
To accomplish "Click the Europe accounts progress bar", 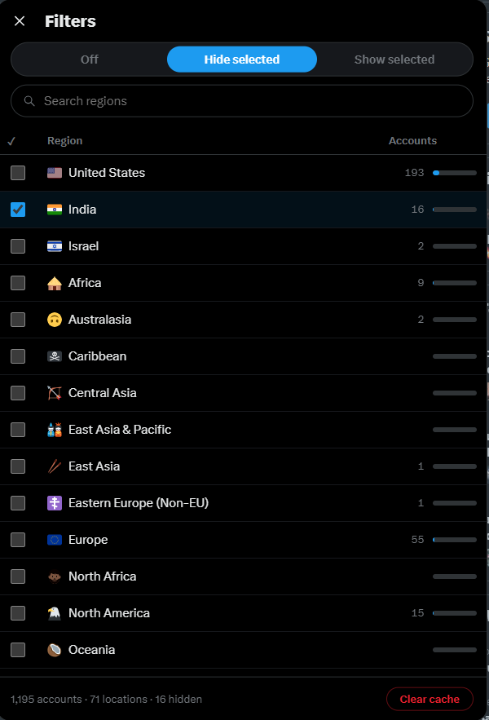I will [455, 540].
